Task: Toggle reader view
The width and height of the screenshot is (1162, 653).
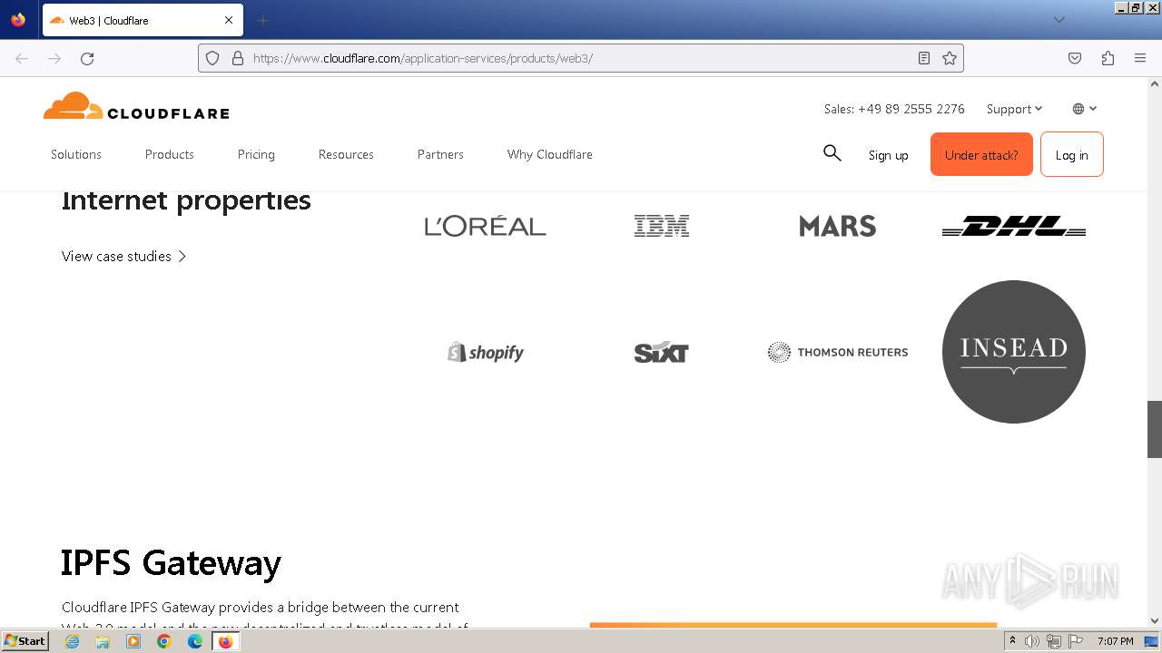Action: (x=924, y=58)
